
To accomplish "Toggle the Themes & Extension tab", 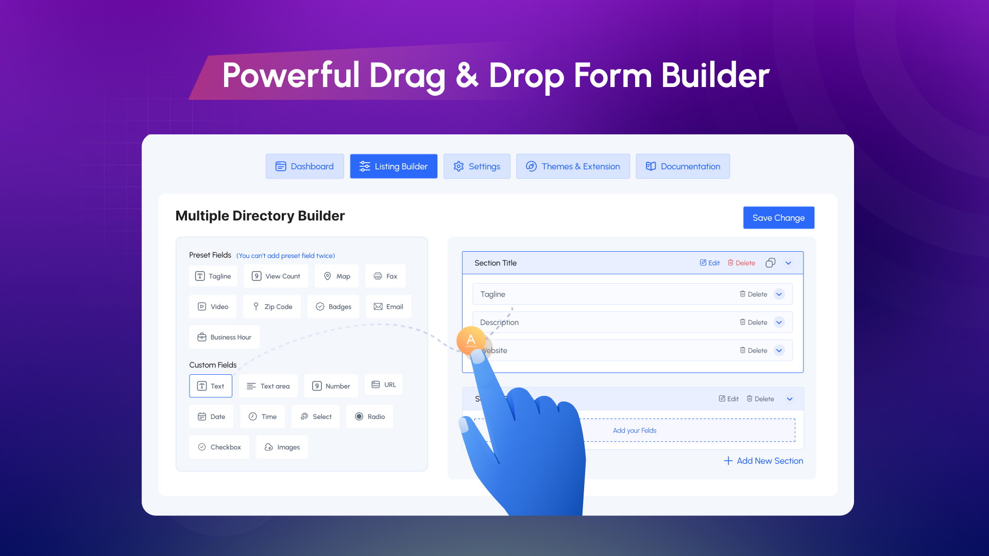I will (573, 166).
